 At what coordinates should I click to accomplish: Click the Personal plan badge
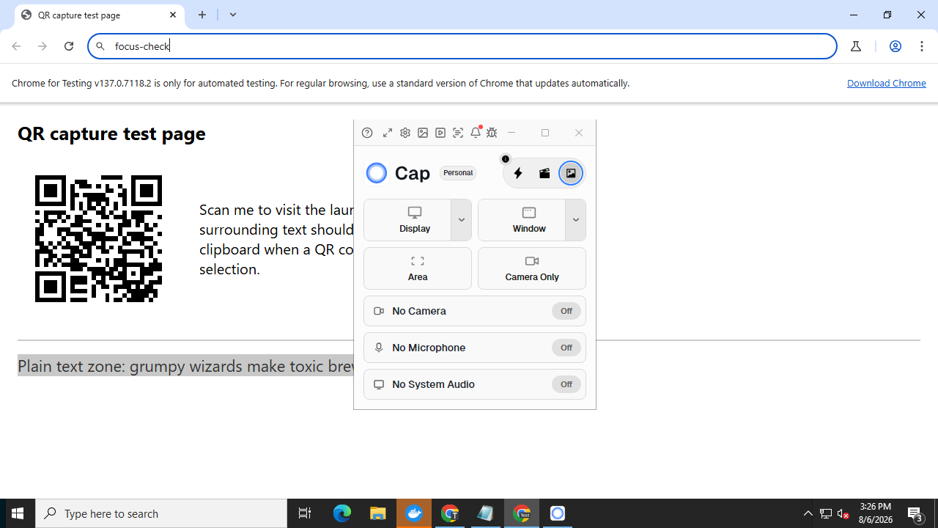[x=458, y=173]
